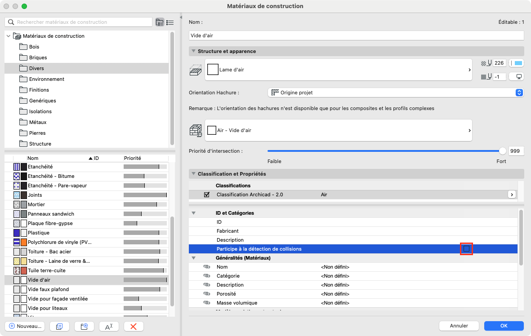Click the duplicate material icon button
531x336 pixels.
pyautogui.click(x=59, y=326)
